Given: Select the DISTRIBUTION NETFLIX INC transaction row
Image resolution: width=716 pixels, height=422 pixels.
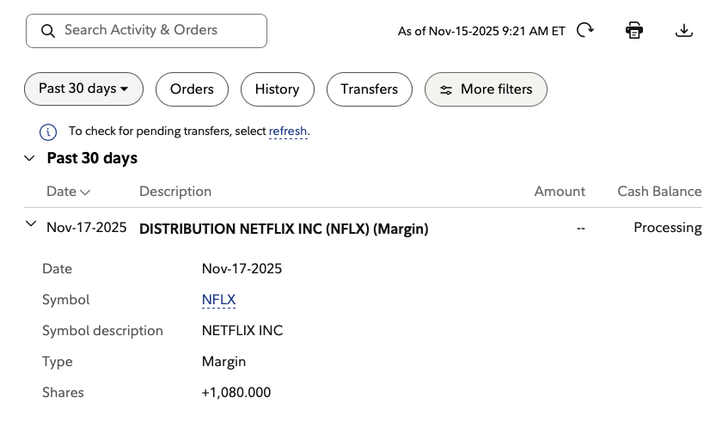Looking at the screenshot, I should [x=284, y=229].
